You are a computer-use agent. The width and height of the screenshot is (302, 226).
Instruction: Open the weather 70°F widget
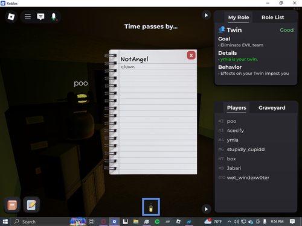pyautogui.click(x=213, y=221)
